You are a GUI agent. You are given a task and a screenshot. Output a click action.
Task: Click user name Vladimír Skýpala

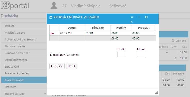click(x=86, y=6)
